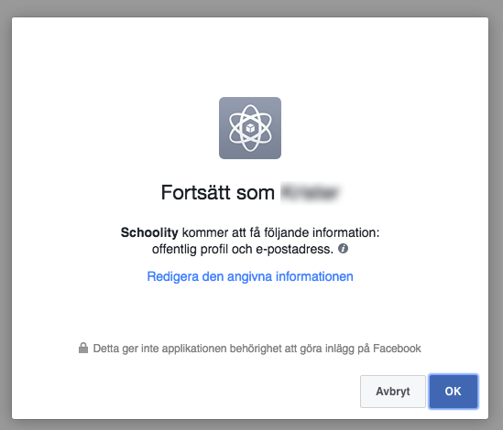Viewport: 503px width, 430px height.
Task: Click the cube at the atom logo's center
Action: click(x=250, y=128)
